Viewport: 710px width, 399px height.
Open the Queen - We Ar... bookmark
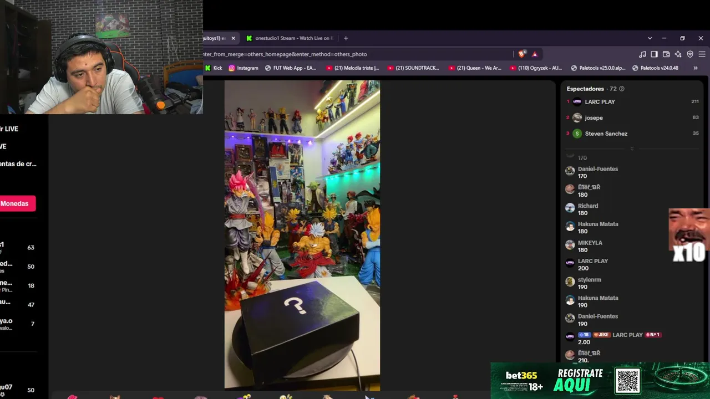tap(475, 68)
